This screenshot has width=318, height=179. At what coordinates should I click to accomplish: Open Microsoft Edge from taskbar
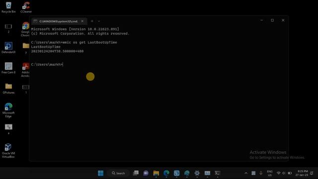[x=166, y=173]
